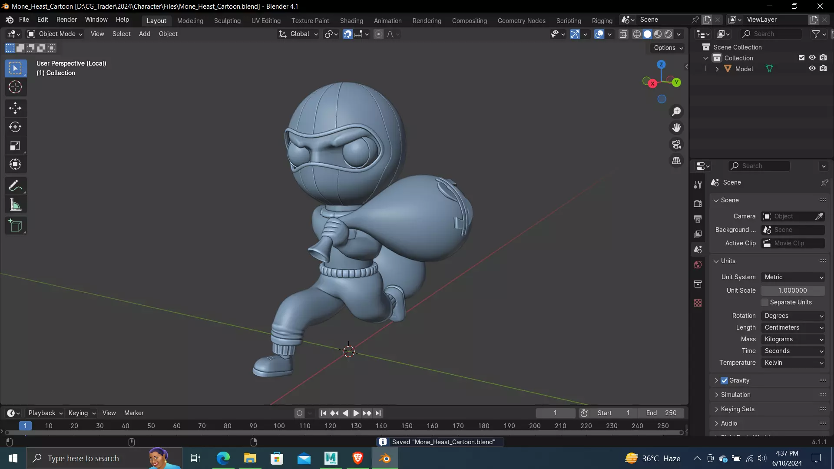Toggle camera view icon in viewport
The image size is (834, 469).
(x=676, y=144)
